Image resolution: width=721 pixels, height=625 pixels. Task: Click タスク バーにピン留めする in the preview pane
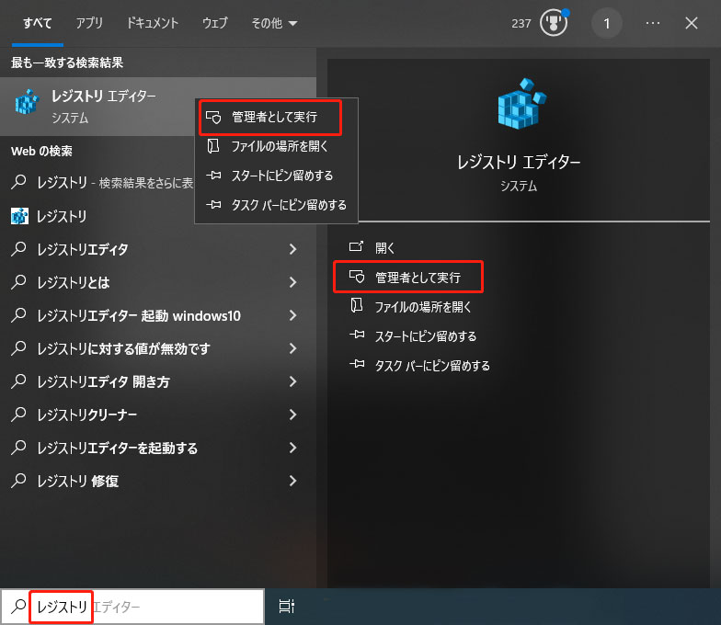pyautogui.click(x=432, y=366)
